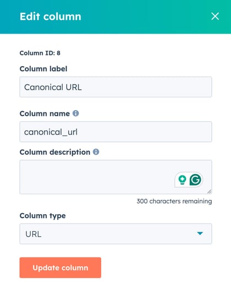
Task: Close the Edit column dialog
Action: pyautogui.click(x=215, y=16)
